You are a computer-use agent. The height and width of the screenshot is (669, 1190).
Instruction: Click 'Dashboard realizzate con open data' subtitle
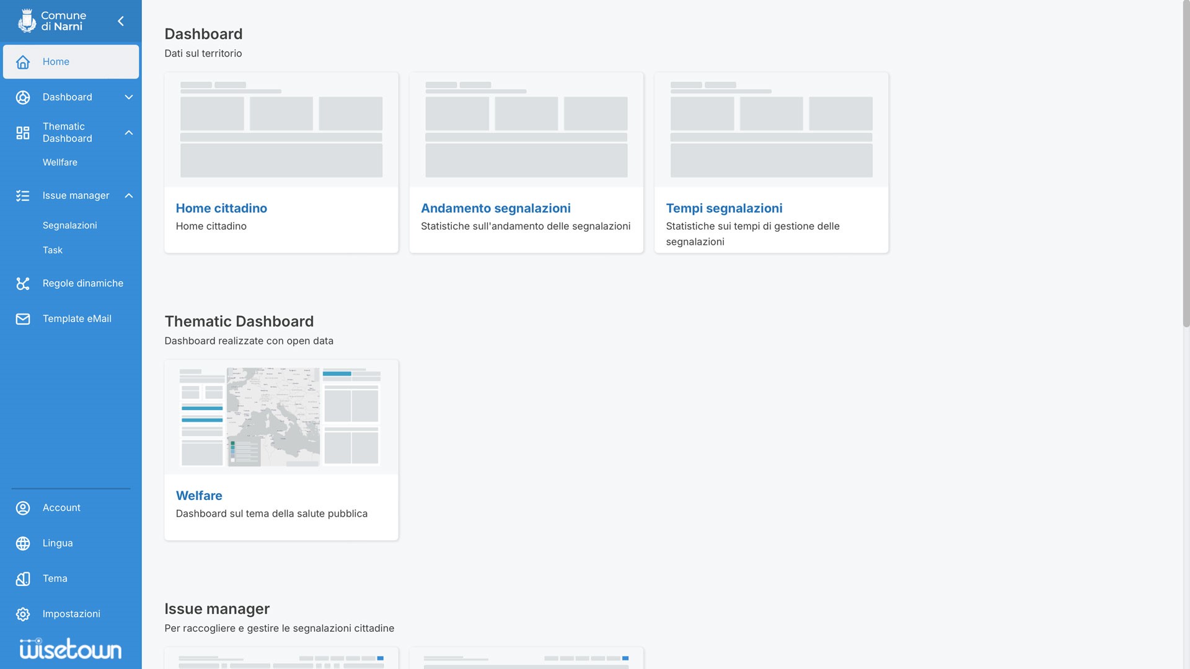click(x=249, y=341)
